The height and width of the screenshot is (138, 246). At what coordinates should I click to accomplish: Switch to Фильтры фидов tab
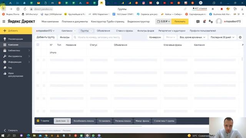click(146, 31)
